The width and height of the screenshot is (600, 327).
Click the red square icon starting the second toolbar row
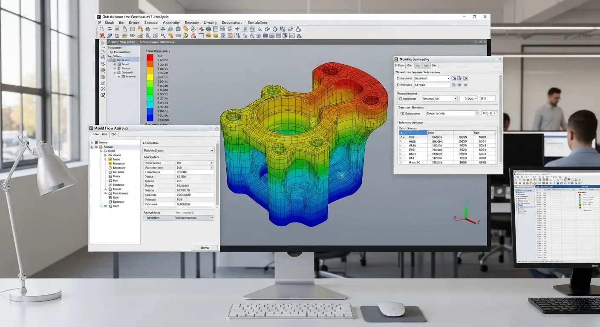101,36
